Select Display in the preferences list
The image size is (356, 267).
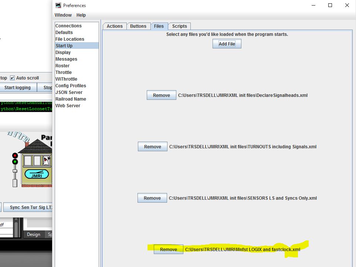point(77,53)
